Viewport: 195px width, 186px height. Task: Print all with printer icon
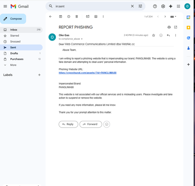coord(169,27)
